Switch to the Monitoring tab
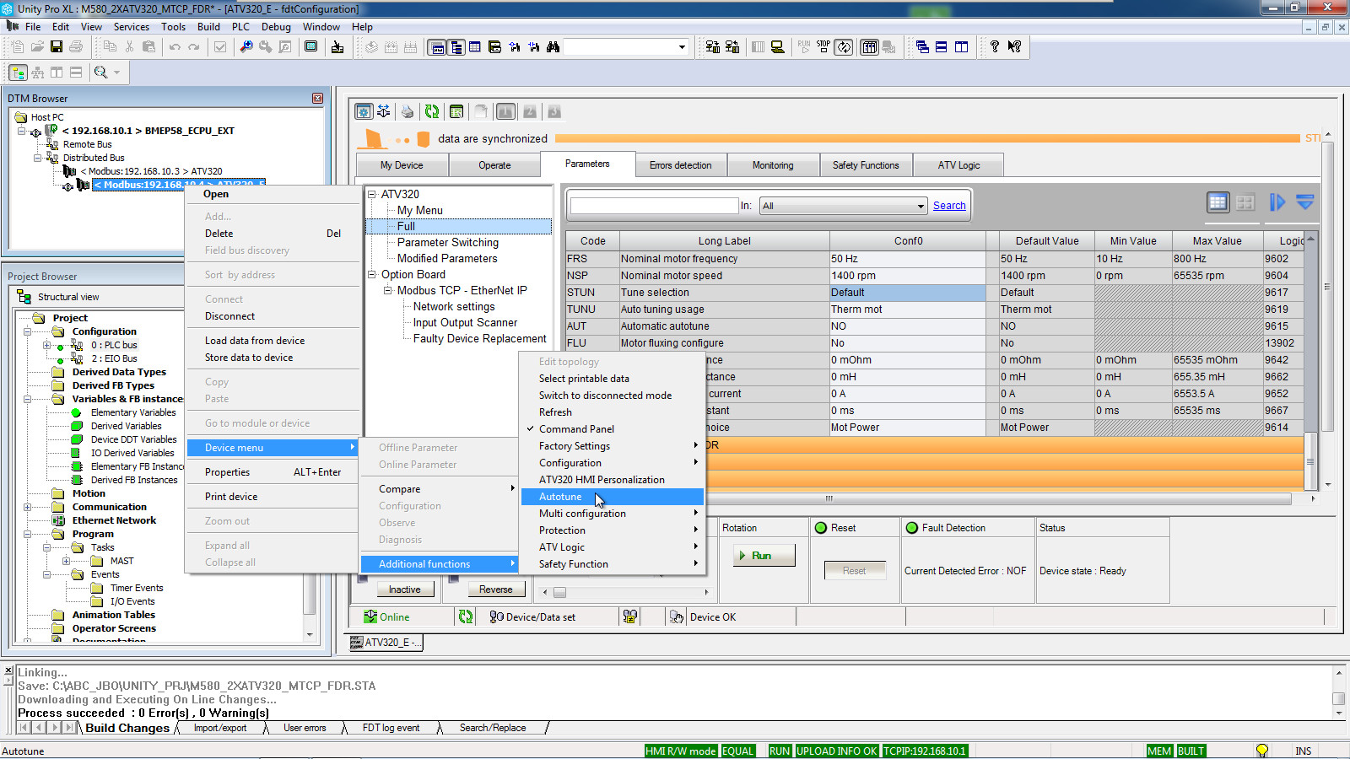 (x=773, y=165)
